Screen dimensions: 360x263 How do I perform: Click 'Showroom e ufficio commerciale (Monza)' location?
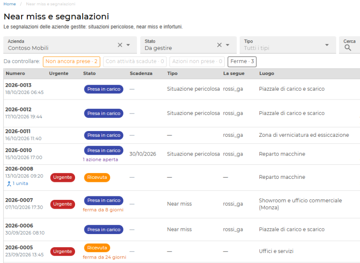pyautogui.click(x=300, y=204)
